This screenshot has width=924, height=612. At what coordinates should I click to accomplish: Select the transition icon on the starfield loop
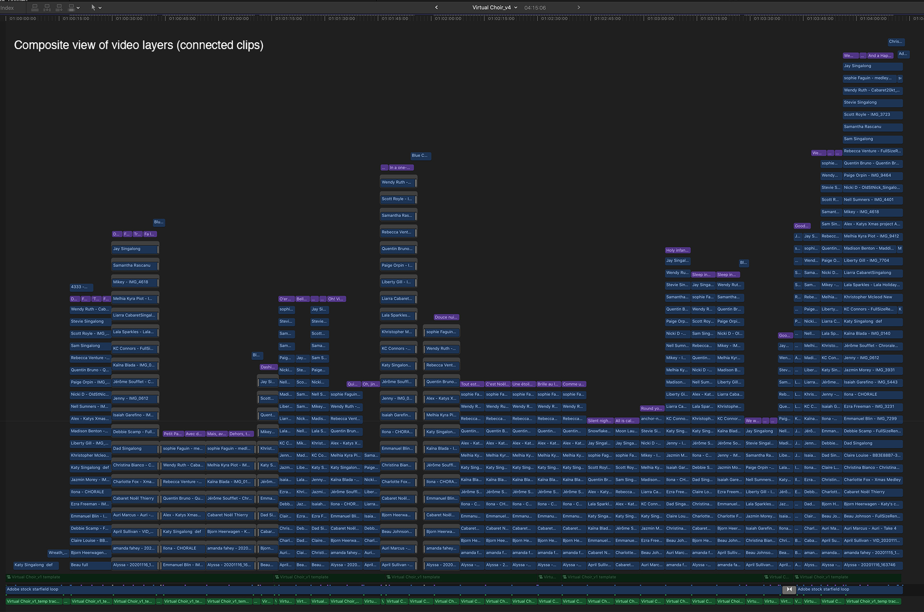point(789,589)
